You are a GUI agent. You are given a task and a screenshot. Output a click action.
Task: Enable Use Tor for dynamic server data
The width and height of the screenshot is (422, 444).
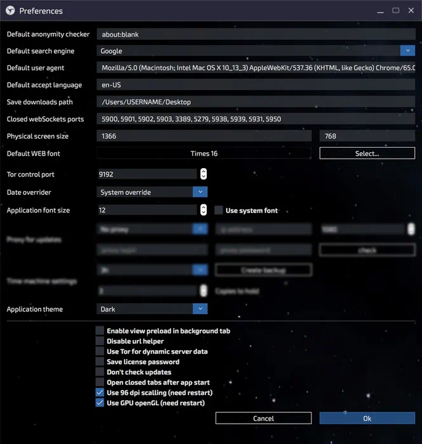click(x=100, y=351)
